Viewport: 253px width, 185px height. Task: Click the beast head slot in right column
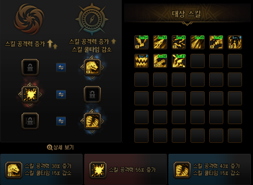pos(92,68)
